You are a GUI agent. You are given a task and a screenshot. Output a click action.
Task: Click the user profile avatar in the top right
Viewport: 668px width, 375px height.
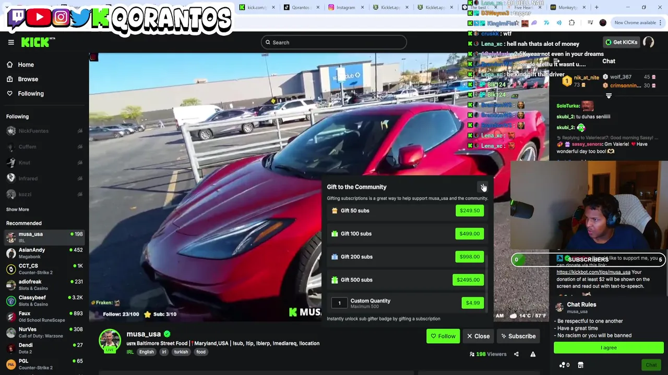[x=648, y=42]
